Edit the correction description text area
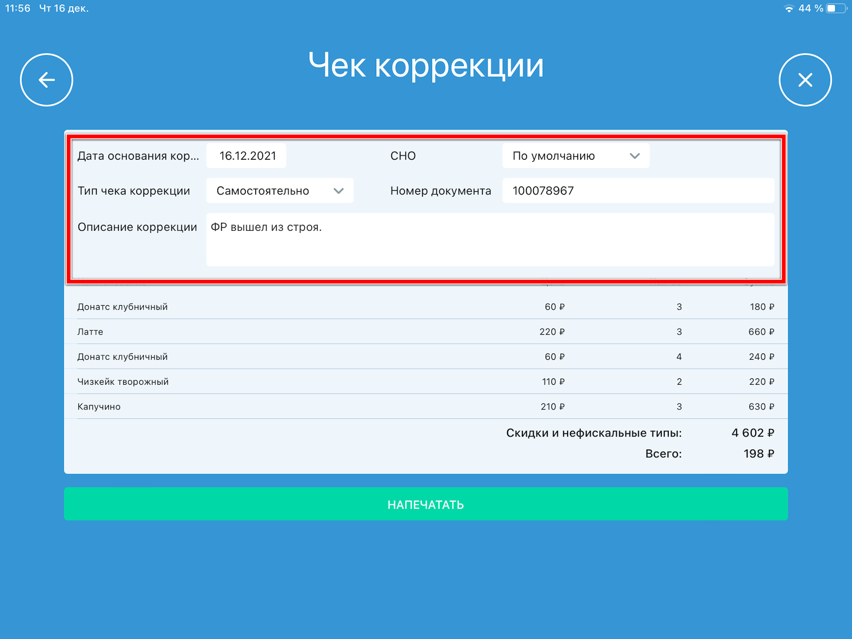Viewport: 852px width, 639px height. pyautogui.click(x=490, y=240)
